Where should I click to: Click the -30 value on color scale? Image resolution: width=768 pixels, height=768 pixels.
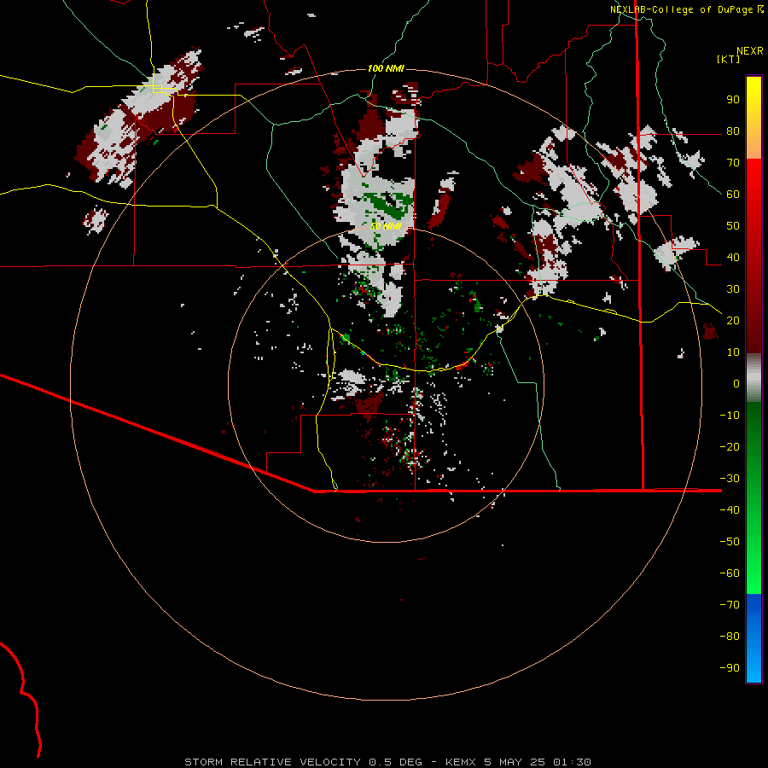coord(730,479)
